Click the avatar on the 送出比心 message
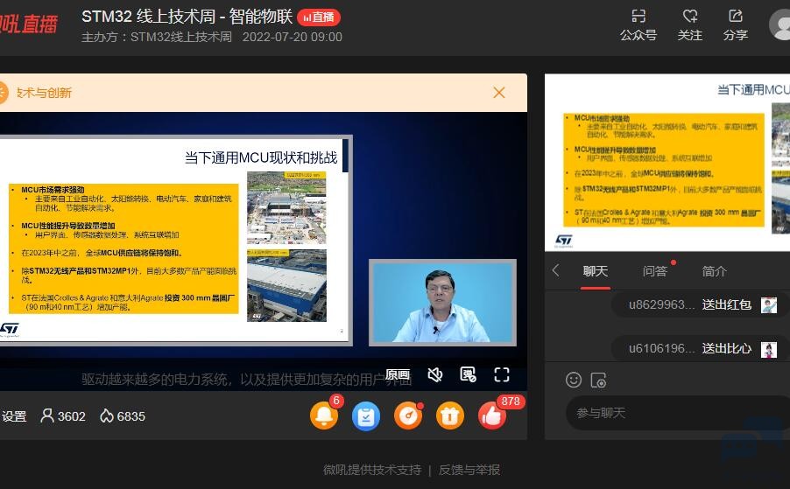Viewport: 790px width, 489px height. 769,349
